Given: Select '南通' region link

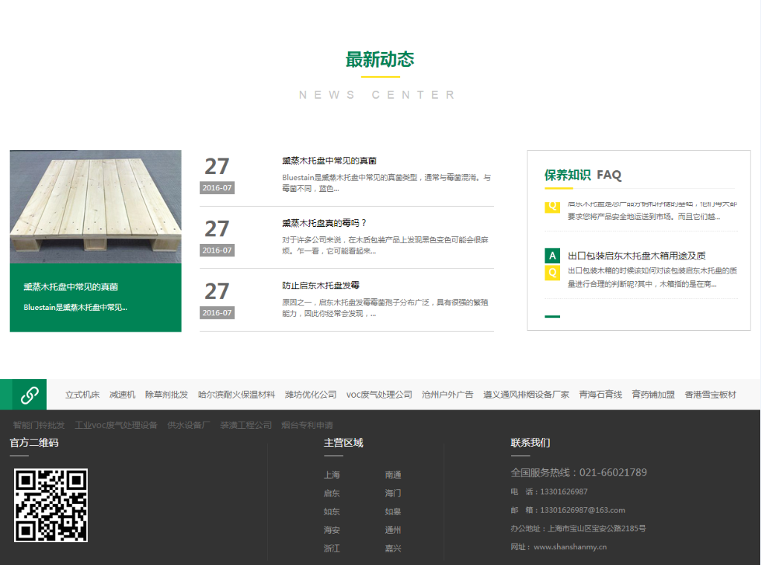Looking at the screenshot, I should pos(393,475).
